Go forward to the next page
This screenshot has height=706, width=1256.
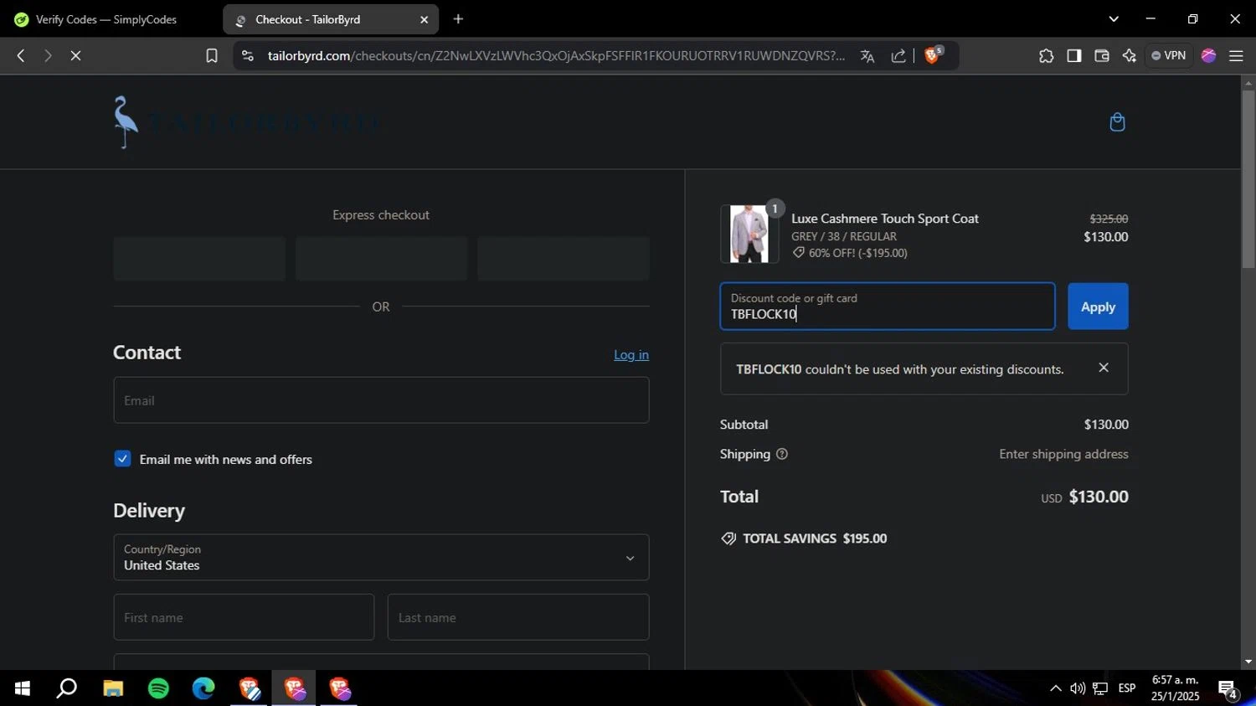click(x=48, y=56)
